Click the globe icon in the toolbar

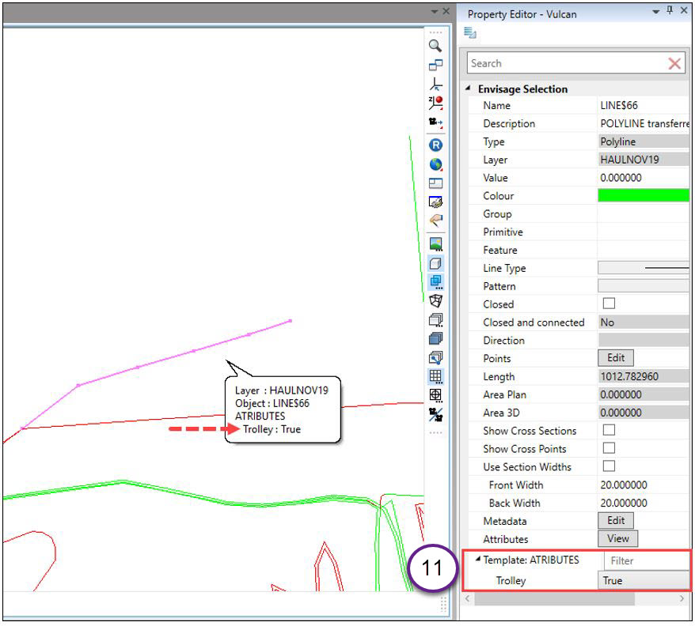(x=435, y=164)
